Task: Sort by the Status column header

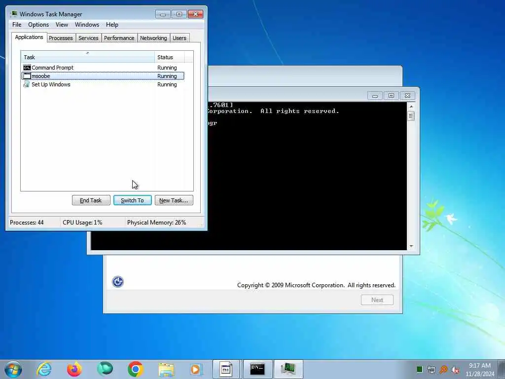Action: [170, 57]
